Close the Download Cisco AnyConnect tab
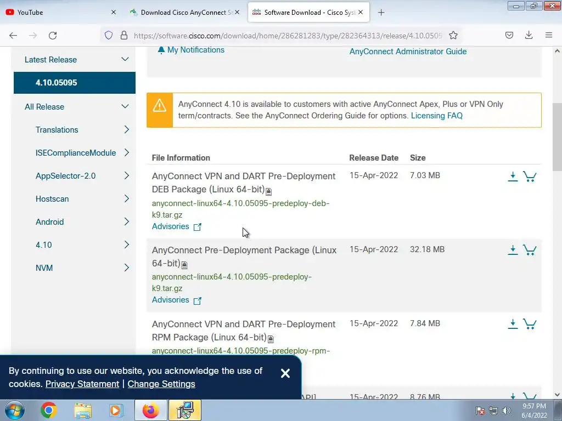Image resolution: width=562 pixels, height=421 pixels. coord(237,12)
